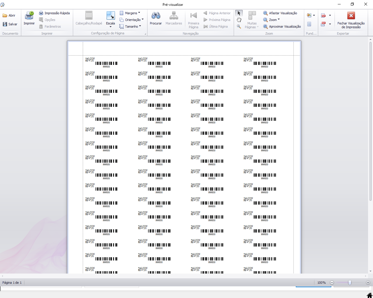Select the magnifier tool under the hand
373x298 pixels.
pyautogui.click(x=239, y=26)
